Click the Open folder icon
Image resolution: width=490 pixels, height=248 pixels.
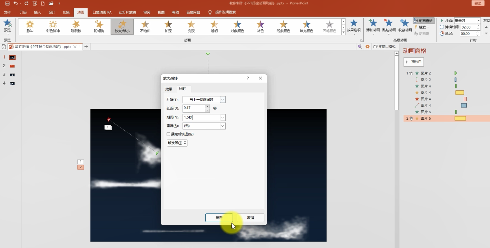click(x=51, y=3)
